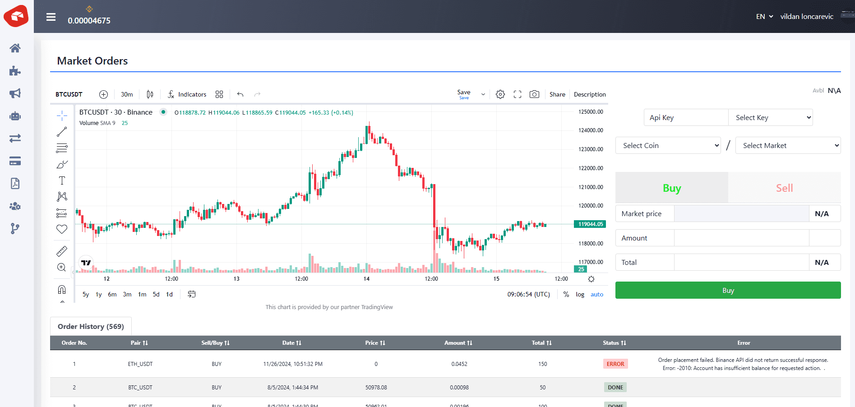This screenshot has width=855, height=407.
Task: Open the Select Key dropdown
Action: pos(770,117)
